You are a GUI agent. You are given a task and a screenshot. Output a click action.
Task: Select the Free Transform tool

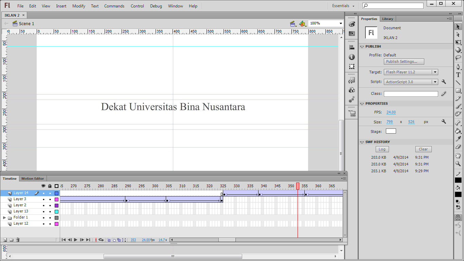pos(458,42)
